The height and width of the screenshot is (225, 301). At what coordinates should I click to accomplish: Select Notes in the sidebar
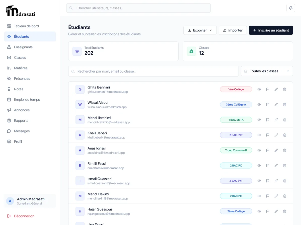[30, 89]
